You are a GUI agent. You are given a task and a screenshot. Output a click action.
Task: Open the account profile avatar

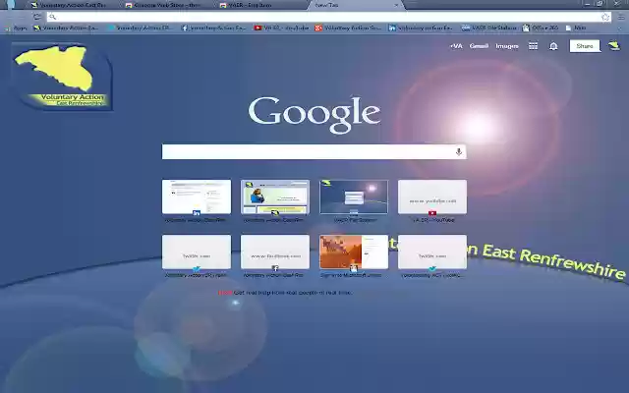(x=614, y=46)
